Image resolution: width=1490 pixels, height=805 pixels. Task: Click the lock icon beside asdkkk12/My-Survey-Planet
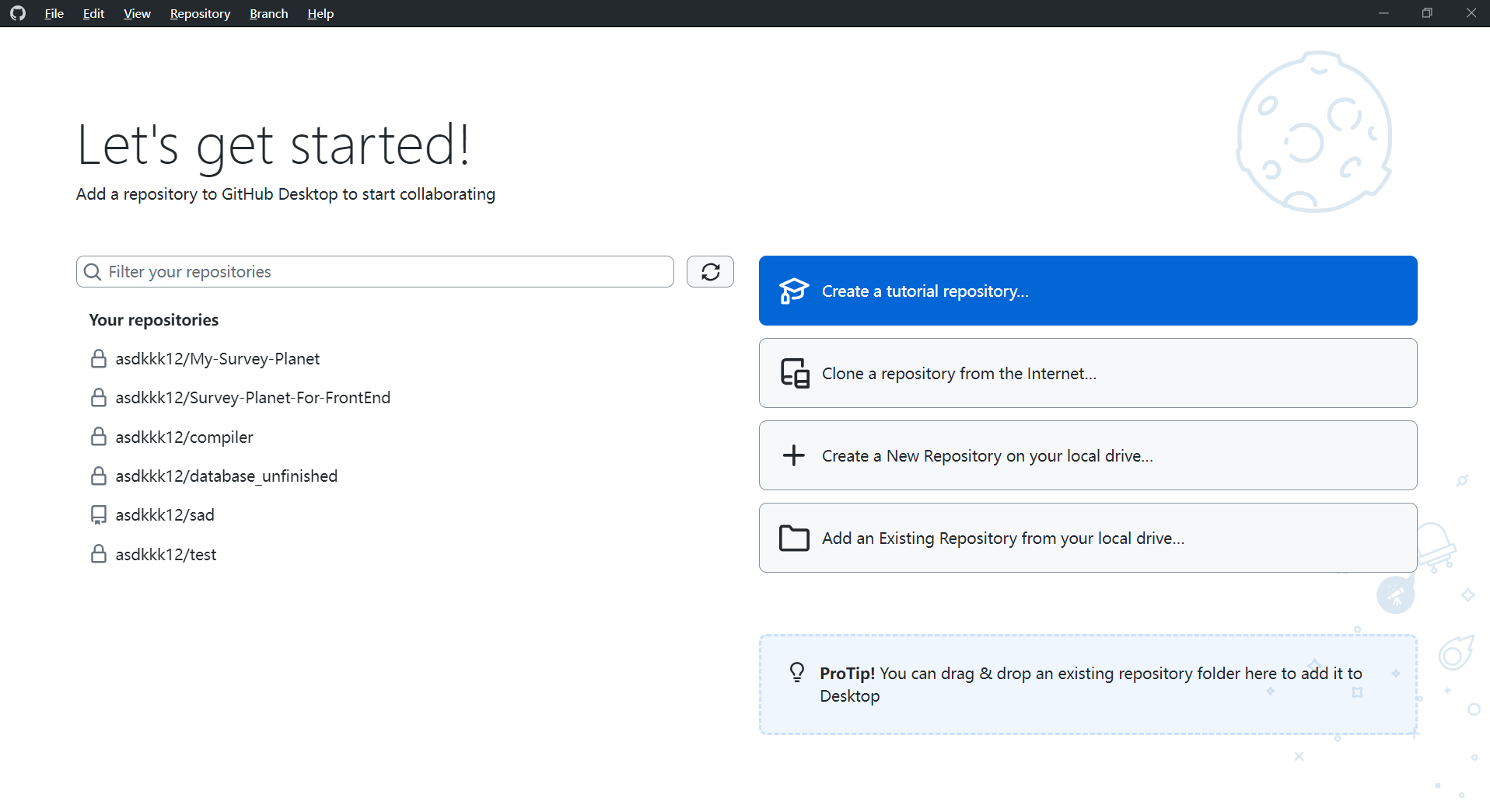pyautogui.click(x=99, y=359)
